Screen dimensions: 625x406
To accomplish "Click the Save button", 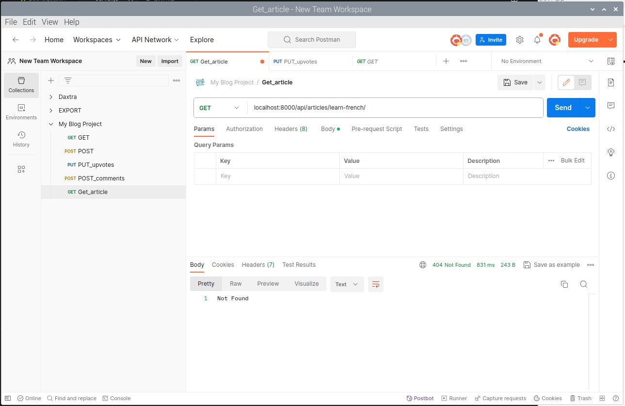I will click(515, 82).
